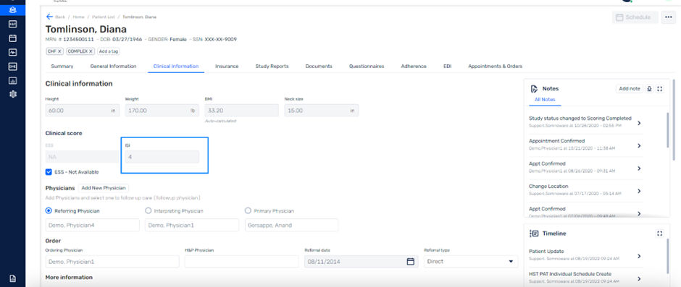Click Add New Physician button
The width and height of the screenshot is (681, 287).
(x=104, y=188)
